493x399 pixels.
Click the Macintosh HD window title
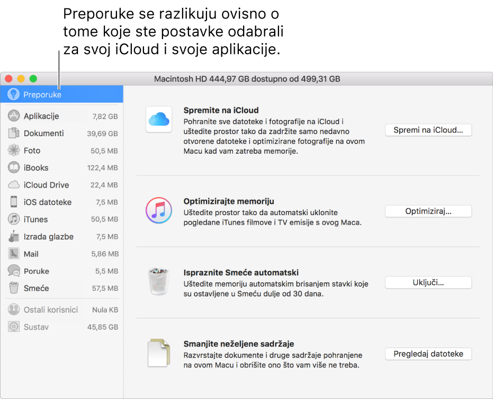247,78
